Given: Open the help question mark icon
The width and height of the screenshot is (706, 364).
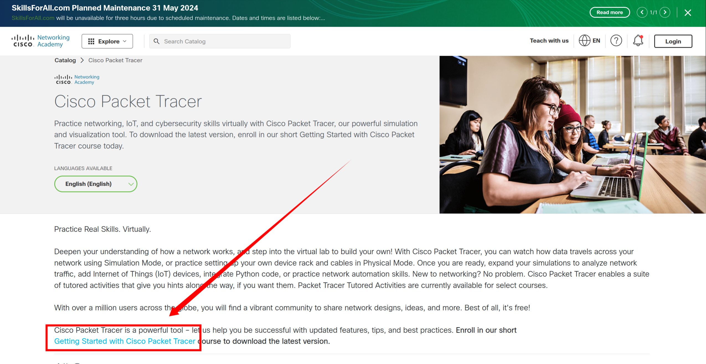Looking at the screenshot, I should 616,41.
